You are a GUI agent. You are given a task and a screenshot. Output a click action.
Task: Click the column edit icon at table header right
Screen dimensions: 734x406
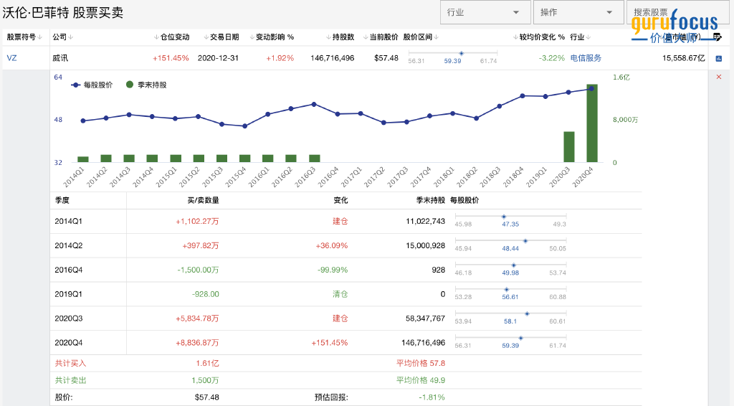(717, 37)
